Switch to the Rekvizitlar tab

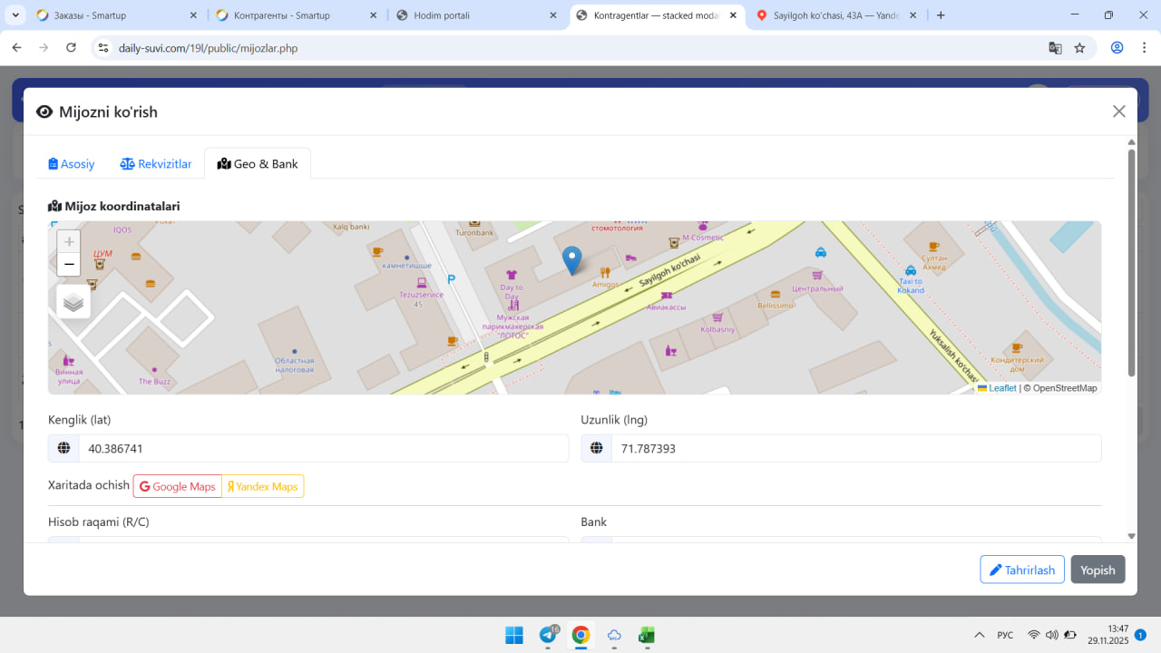156,164
